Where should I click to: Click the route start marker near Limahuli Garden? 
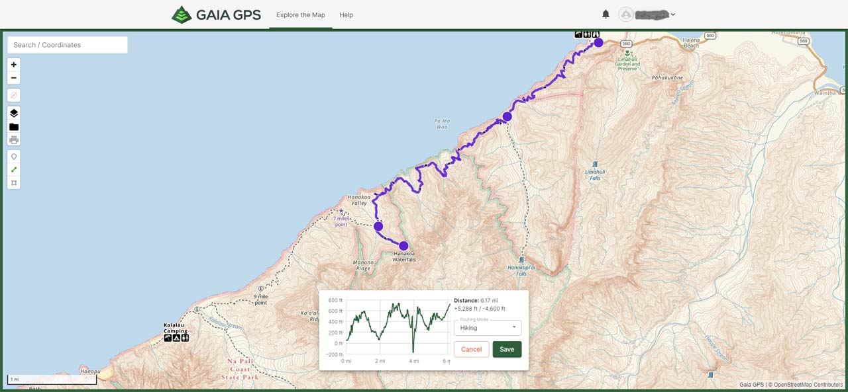(x=598, y=42)
